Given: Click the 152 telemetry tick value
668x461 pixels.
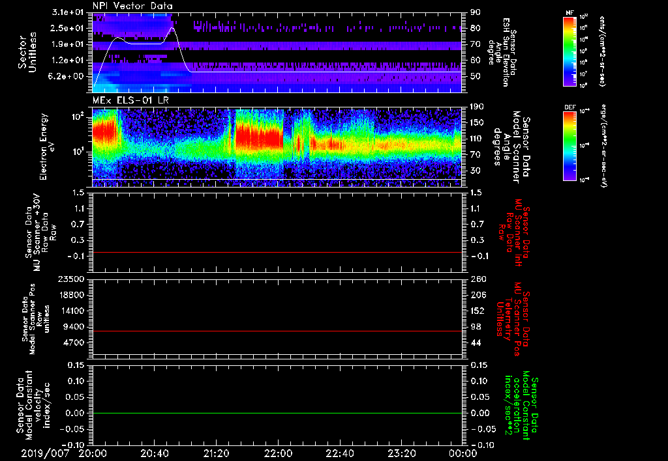Looking at the screenshot, I should tap(477, 311).
